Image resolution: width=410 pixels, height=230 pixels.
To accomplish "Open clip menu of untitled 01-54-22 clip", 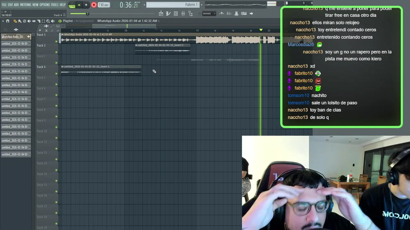I will [62, 66].
